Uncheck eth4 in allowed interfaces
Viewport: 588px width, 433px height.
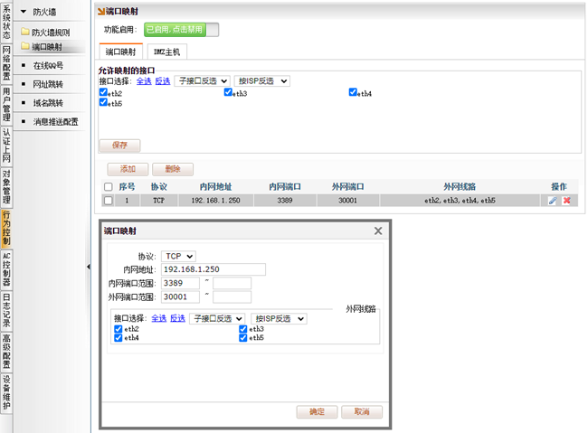(x=353, y=92)
